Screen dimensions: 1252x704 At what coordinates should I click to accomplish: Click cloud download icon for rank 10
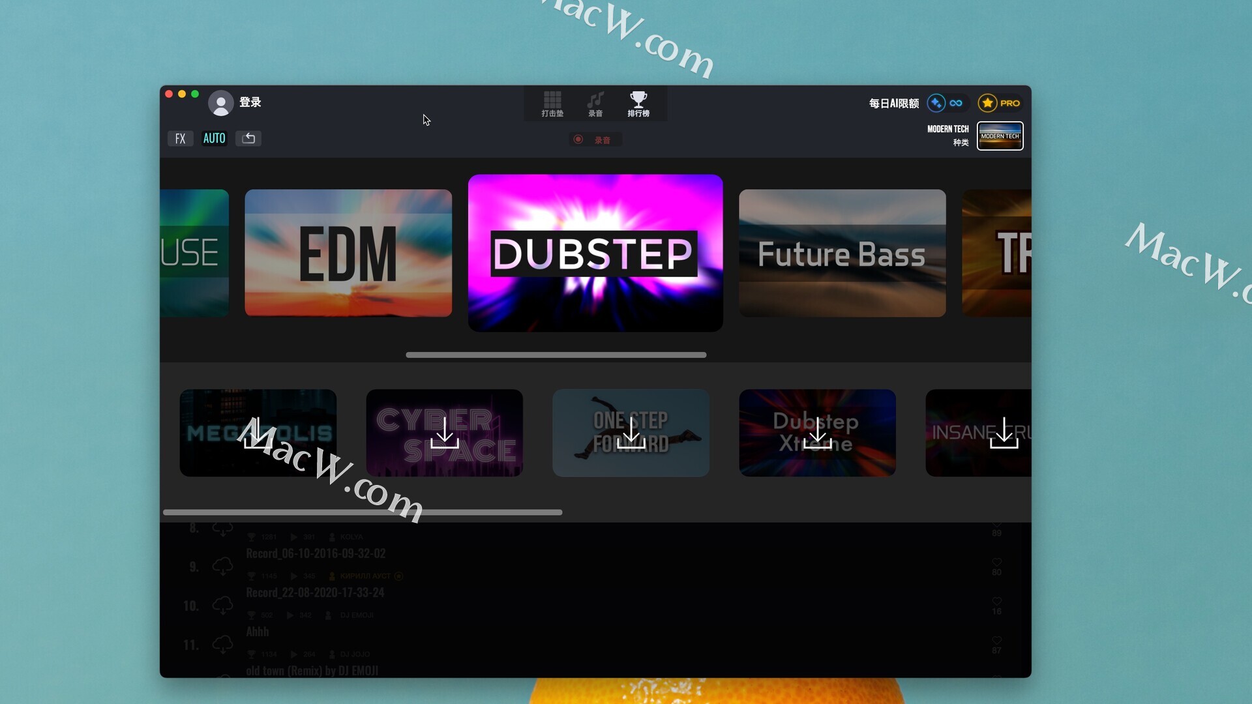222,605
